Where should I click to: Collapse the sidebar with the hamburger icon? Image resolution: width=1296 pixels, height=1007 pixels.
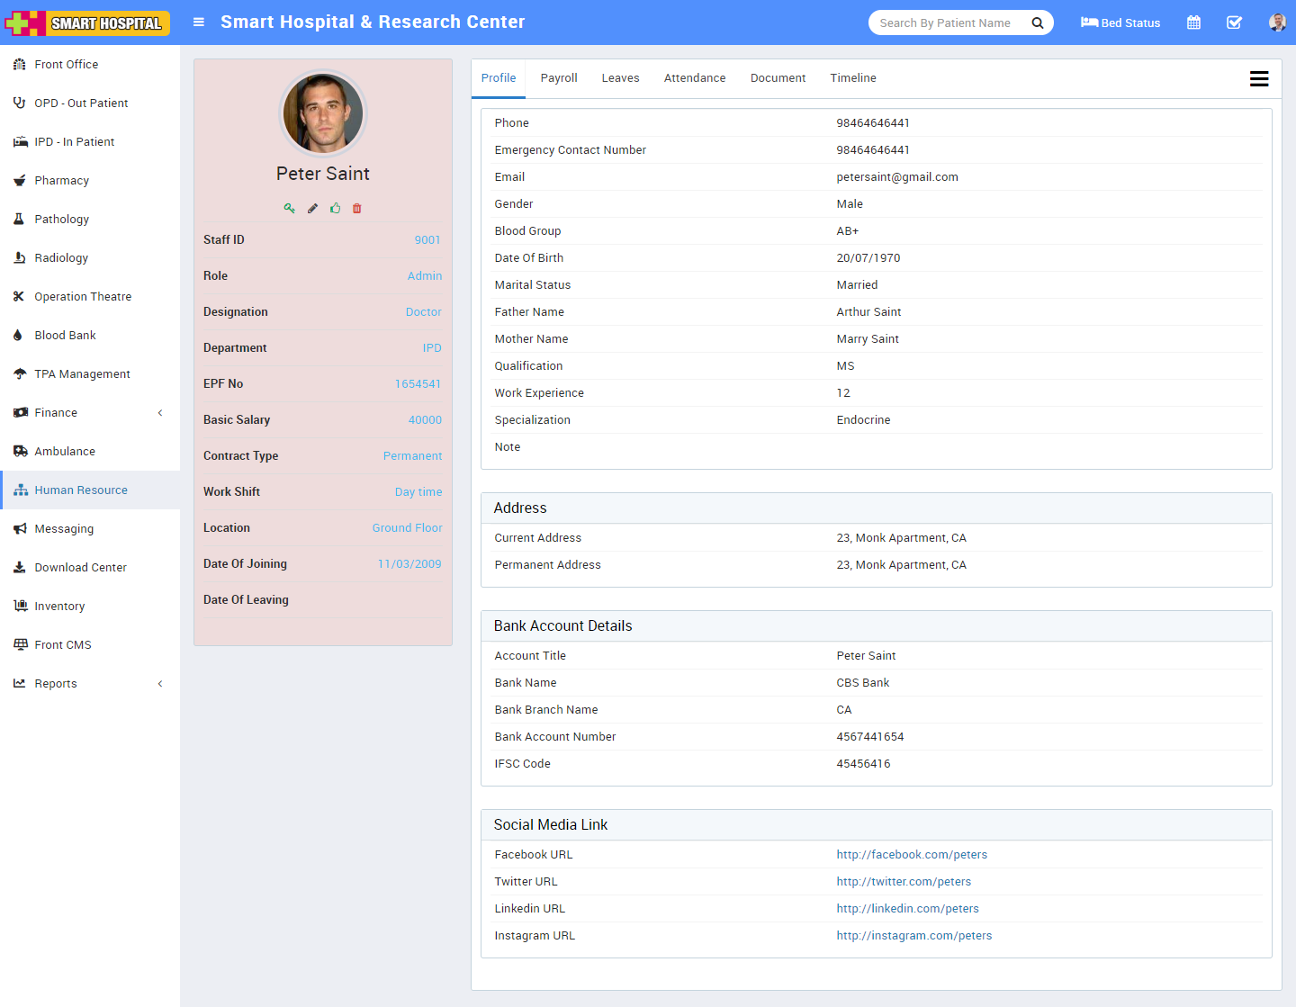point(198,22)
